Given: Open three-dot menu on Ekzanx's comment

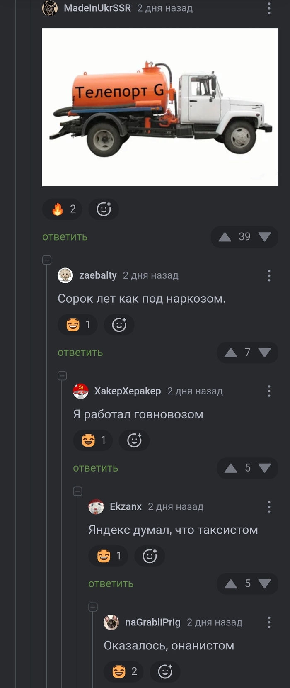Looking at the screenshot, I should pos(269,507).
